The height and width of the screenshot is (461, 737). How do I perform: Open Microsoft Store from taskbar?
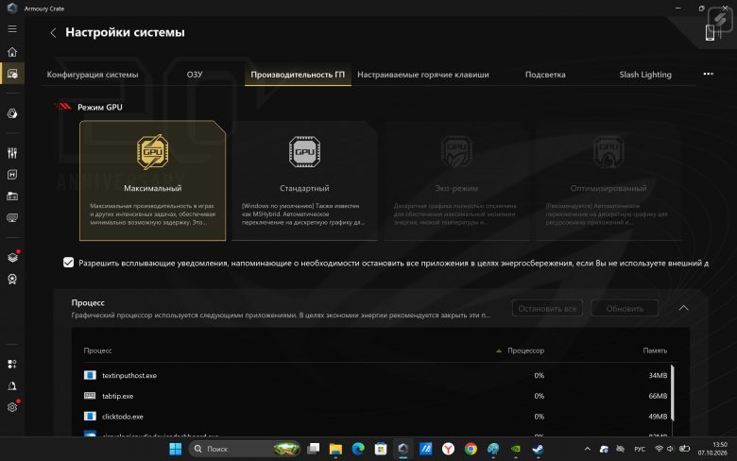pyautogui.click(x=381, y=450)
